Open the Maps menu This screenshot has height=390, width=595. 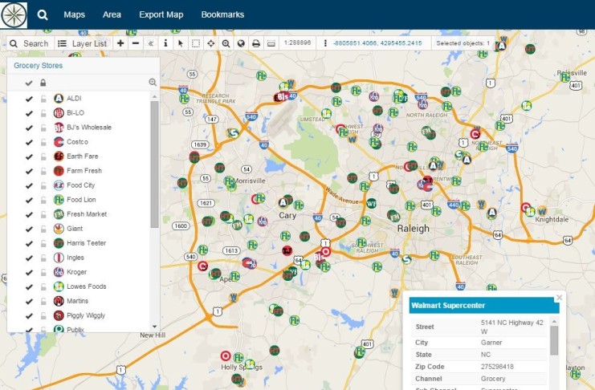point(75,14)
